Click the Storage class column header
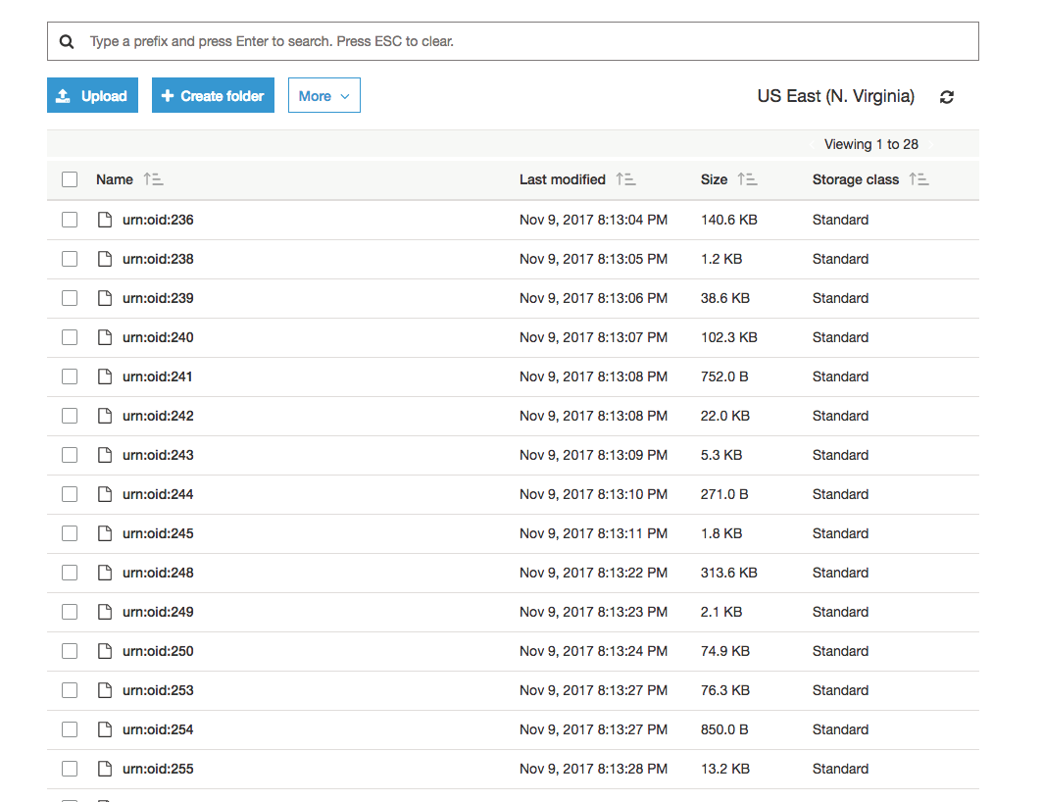 856,179
